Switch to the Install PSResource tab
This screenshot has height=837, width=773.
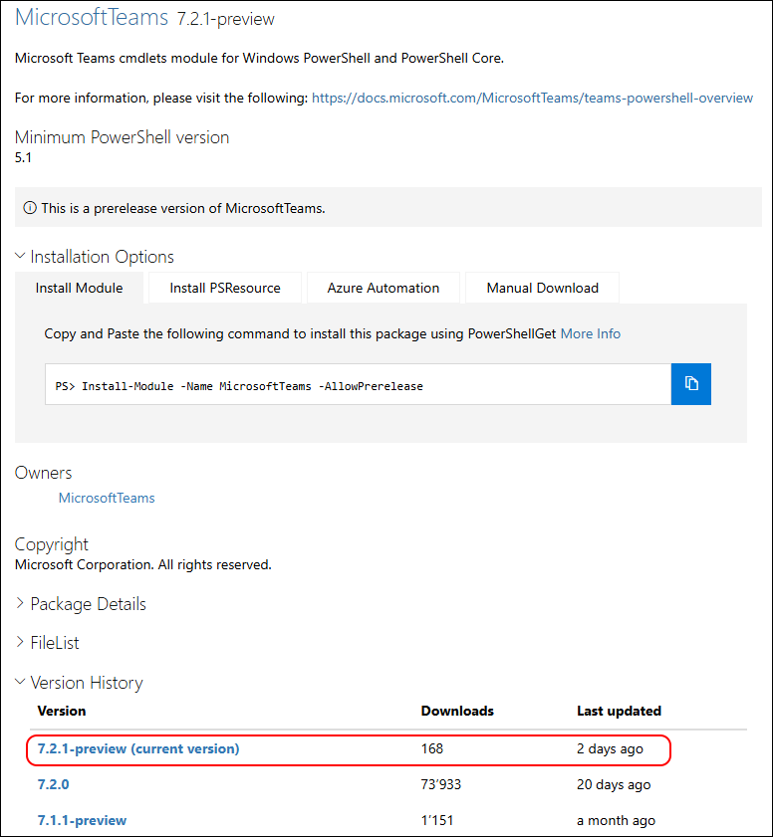(225, 288)
